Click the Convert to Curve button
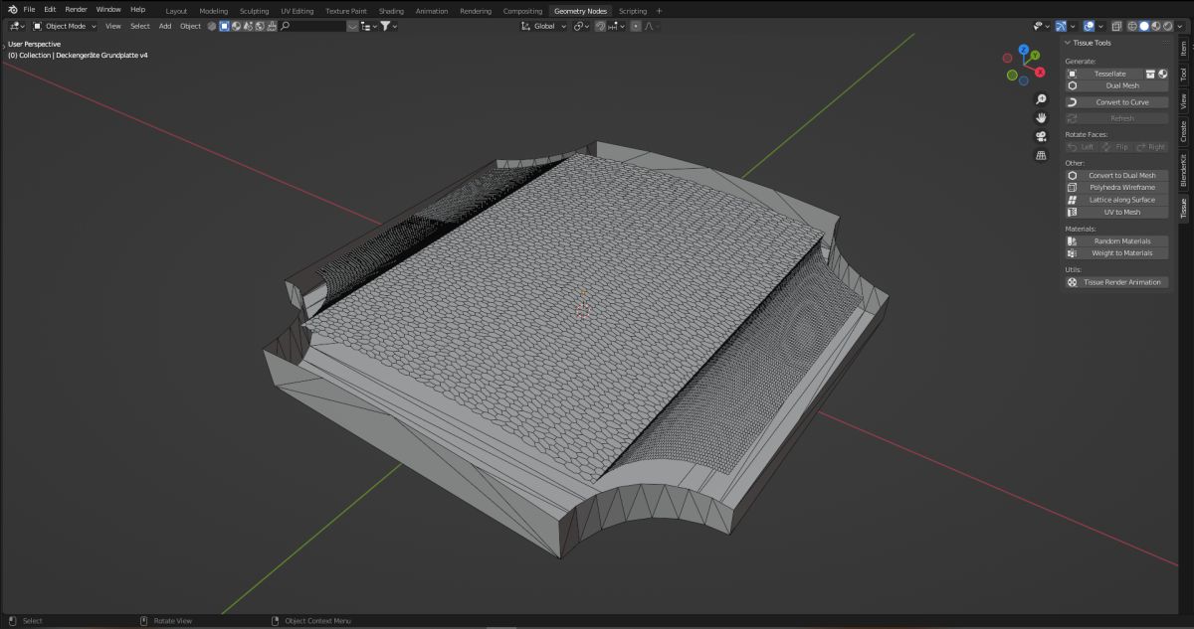The width and height of the screenshot is (1194, 629). tap(1117, 102)
